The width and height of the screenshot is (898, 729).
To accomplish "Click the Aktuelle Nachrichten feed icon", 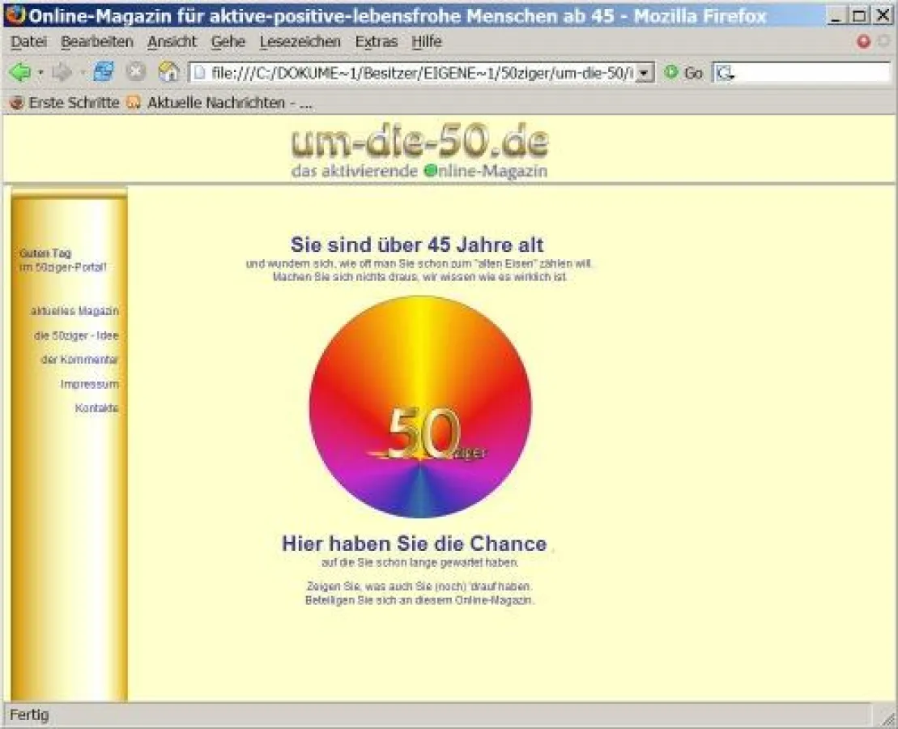I will click(x=134, y=103).
